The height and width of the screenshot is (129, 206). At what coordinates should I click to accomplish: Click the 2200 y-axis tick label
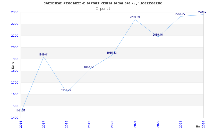click(15, 24)
